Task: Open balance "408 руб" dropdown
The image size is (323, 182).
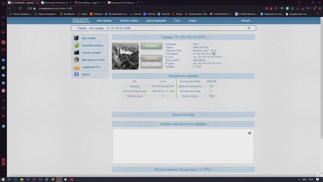Action: (246, 21)
